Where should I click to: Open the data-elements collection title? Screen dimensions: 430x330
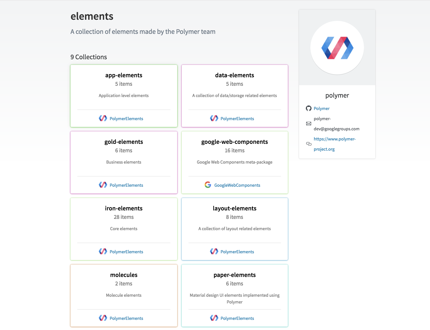234,75
